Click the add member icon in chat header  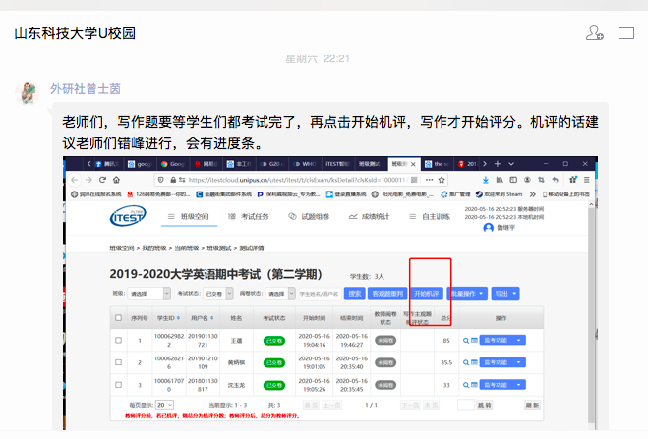pyautogui.click(x=594, y=33)
